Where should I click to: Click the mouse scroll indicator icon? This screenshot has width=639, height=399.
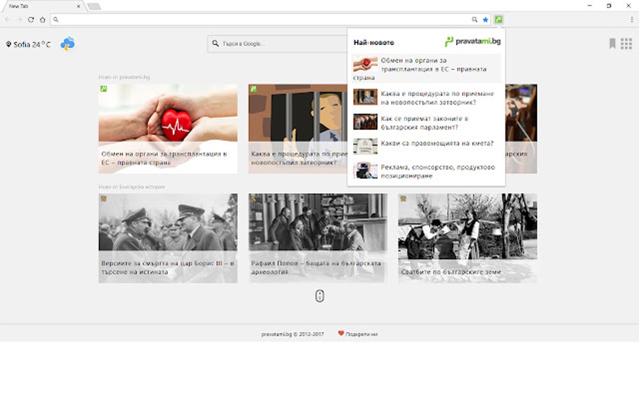[319, 296]
